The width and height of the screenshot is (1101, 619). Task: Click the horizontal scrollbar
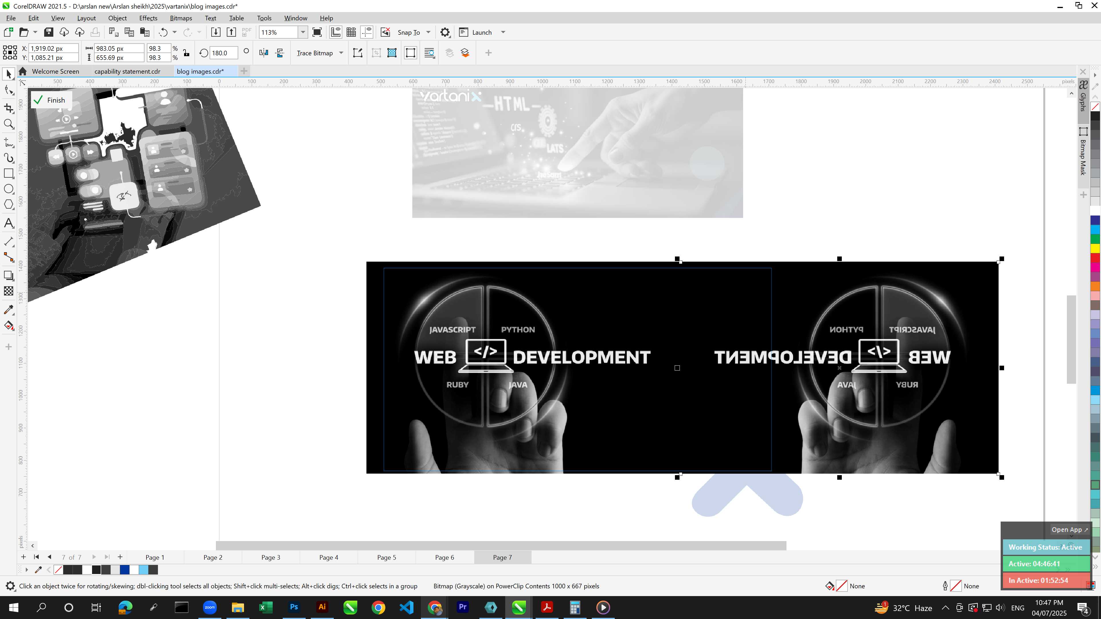[501, 546]
